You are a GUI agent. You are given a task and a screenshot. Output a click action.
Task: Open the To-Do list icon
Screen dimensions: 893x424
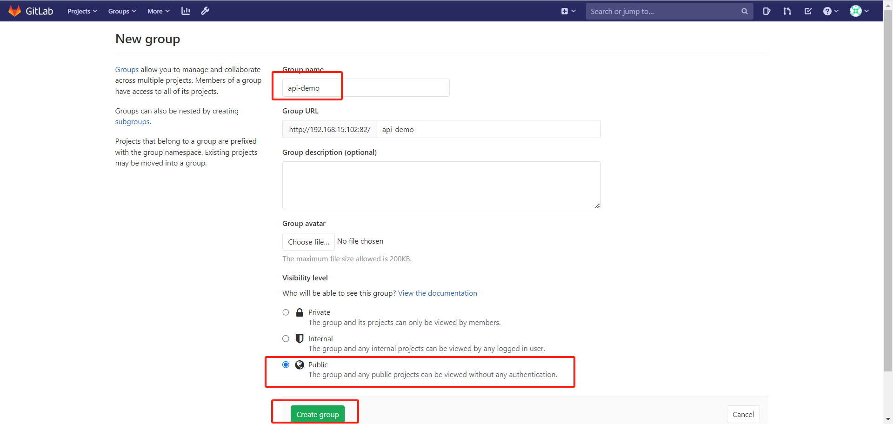pos(808,11)
